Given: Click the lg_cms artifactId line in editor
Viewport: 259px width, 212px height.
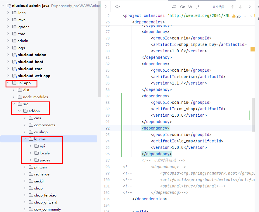Looking at the screenshot, I should tap(187, 141).
